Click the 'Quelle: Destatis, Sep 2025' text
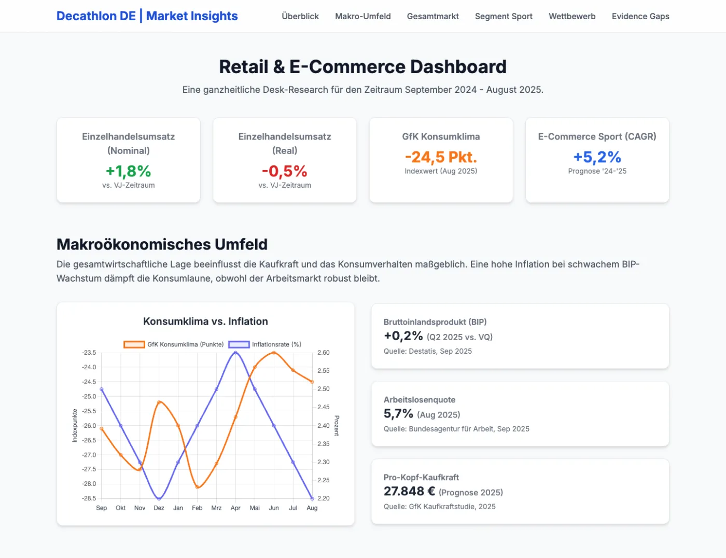The image size is (726, 558). click(x=428, y=351)
